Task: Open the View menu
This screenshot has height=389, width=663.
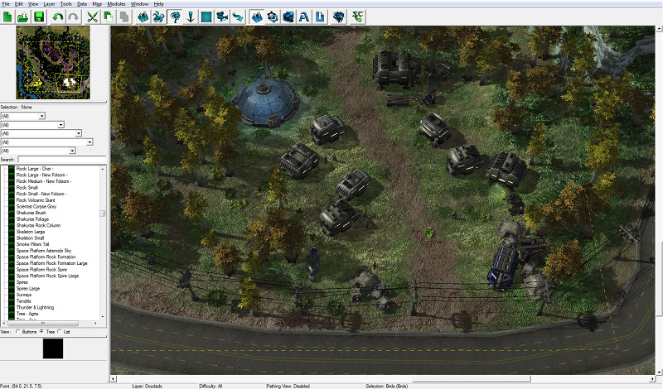Action: point(33,4)
